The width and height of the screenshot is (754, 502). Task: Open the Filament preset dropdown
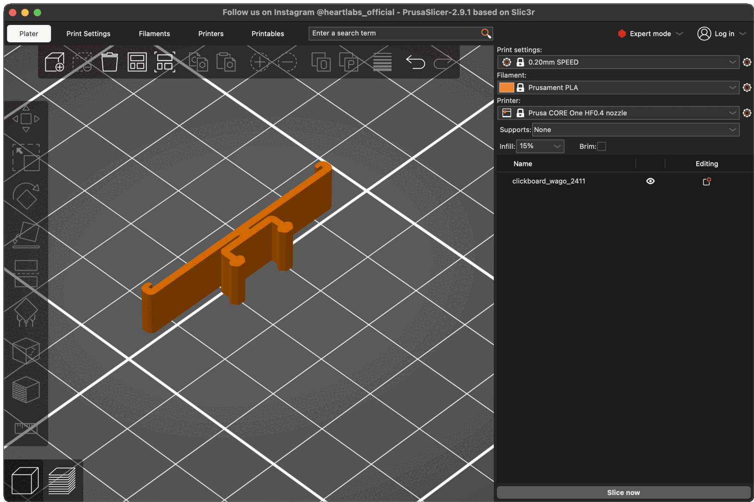tap(618, 88)
